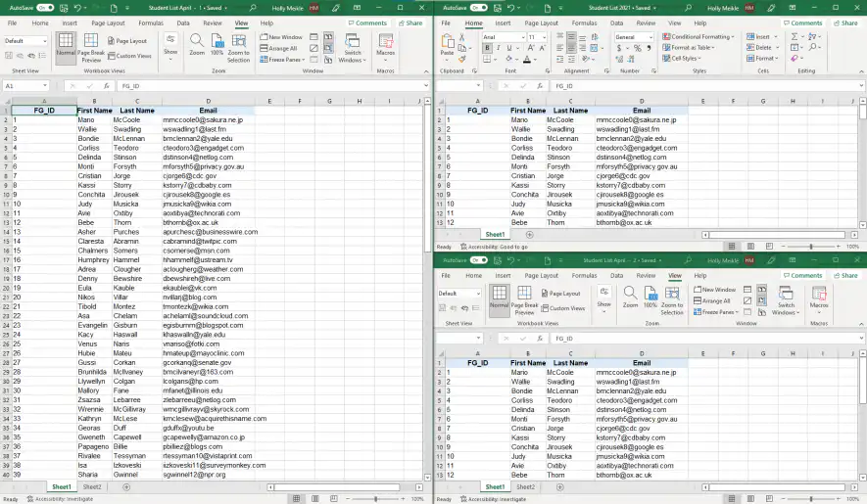Click formula bar showing FG_ID in April - 2
This screenshot has width=867, height=504.
pos(706,339)
